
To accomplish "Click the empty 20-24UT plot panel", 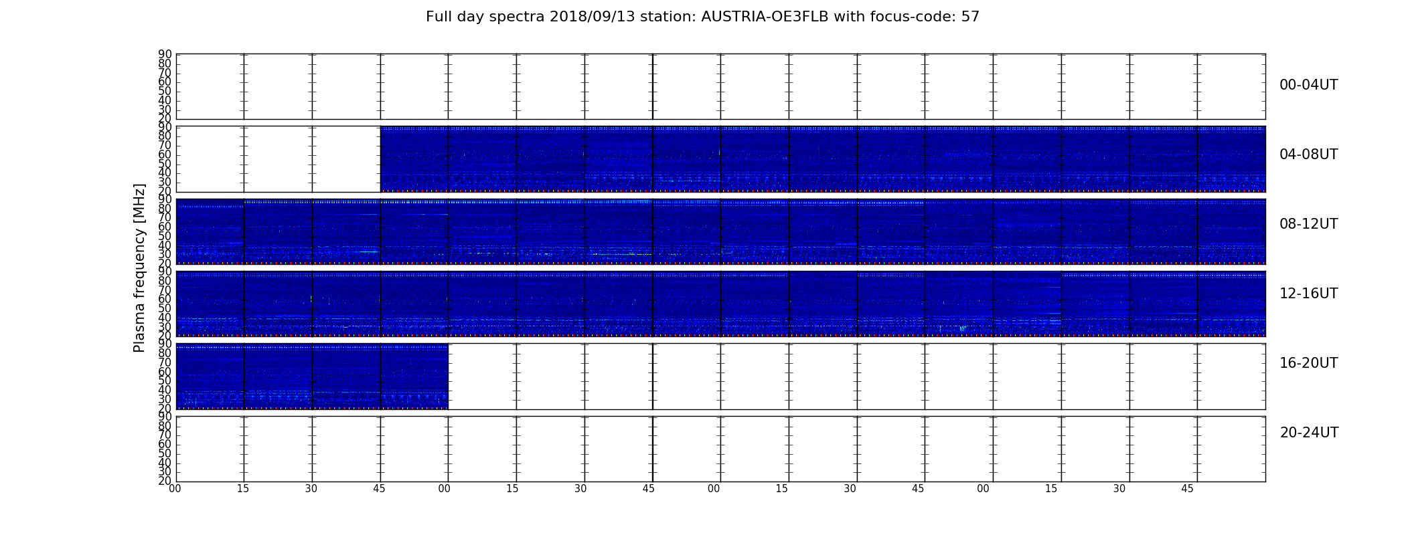I will pyautogui.click(x=720, y=449).
